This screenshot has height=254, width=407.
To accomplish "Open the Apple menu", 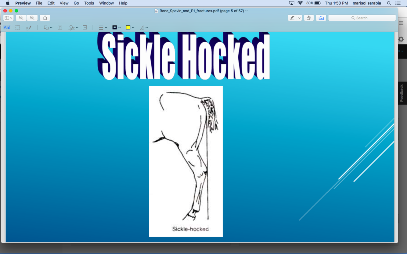I will pyautogui.click(x=7, y=3).
